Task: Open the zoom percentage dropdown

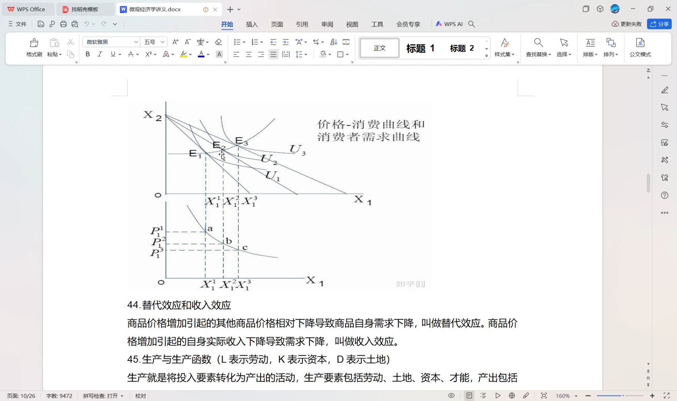Action: pyautogui.click(x=576, y=396)
